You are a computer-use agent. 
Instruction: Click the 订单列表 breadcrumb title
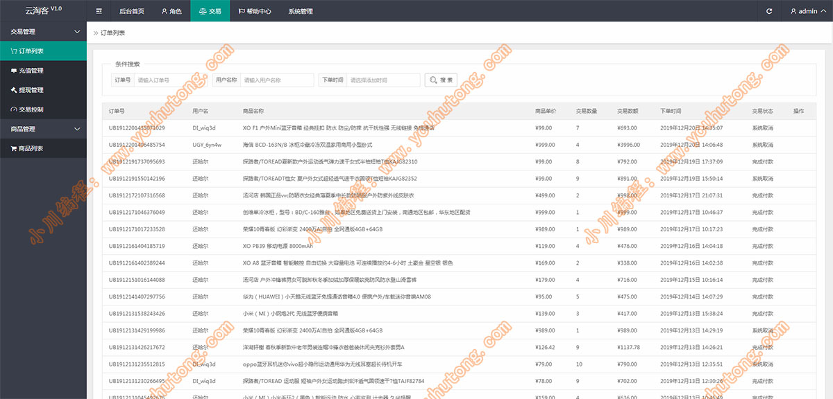point(112,33)
